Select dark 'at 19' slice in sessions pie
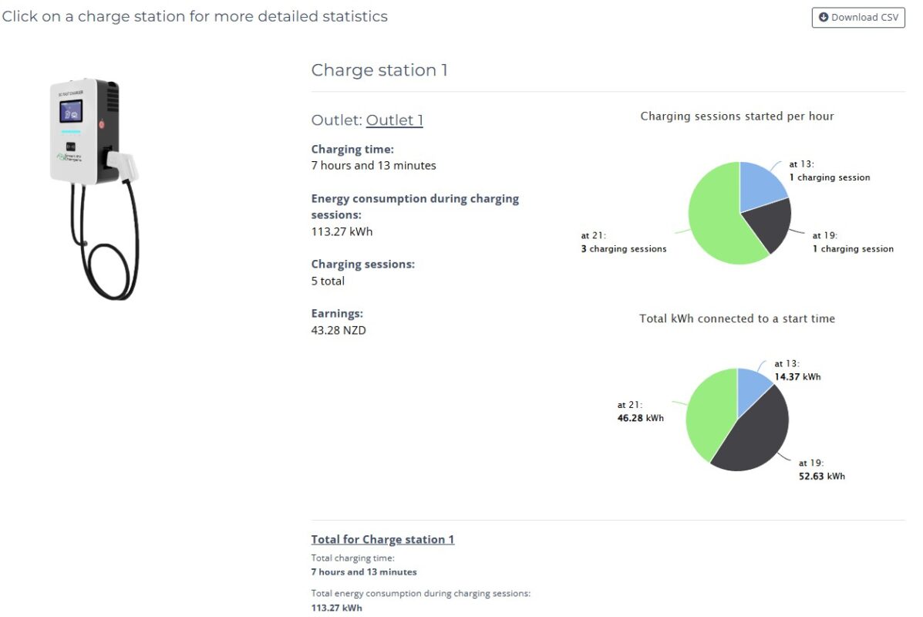The width and height of the screenshot is (923, 617). coord(771,227)
